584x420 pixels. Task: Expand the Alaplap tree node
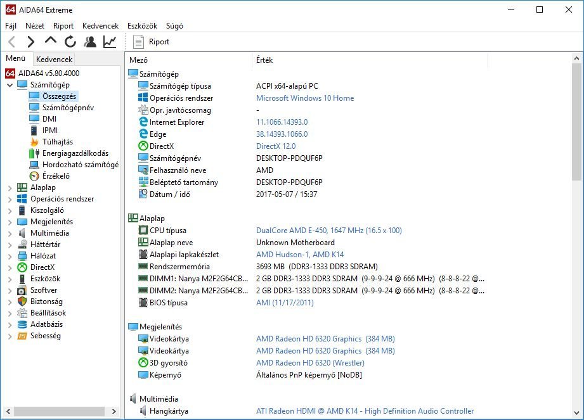tap(10, 188)
